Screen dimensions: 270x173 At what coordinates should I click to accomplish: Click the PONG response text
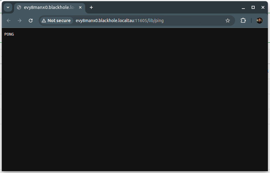pos(9,34)
